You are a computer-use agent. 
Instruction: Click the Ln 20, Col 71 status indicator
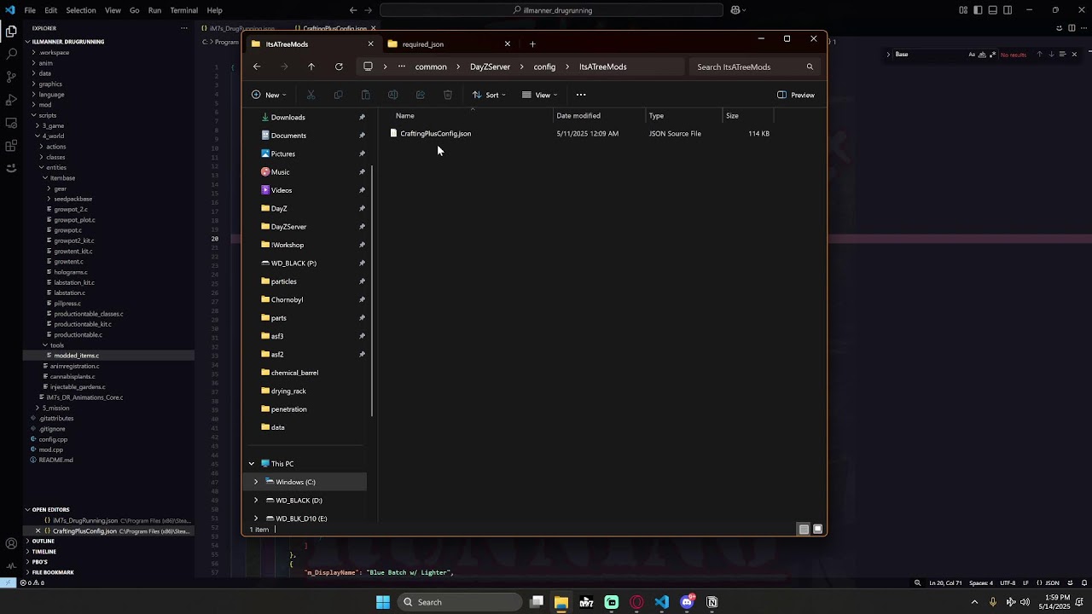pos(947,583)
